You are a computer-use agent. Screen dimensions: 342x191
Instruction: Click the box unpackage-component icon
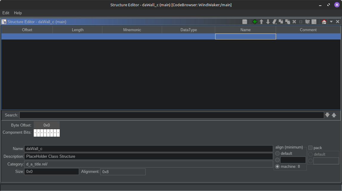[x=307, y=22]
